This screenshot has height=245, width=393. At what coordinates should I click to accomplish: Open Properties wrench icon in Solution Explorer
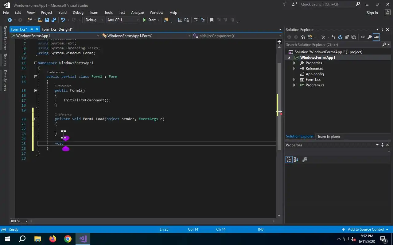click(x=370, y=37)
